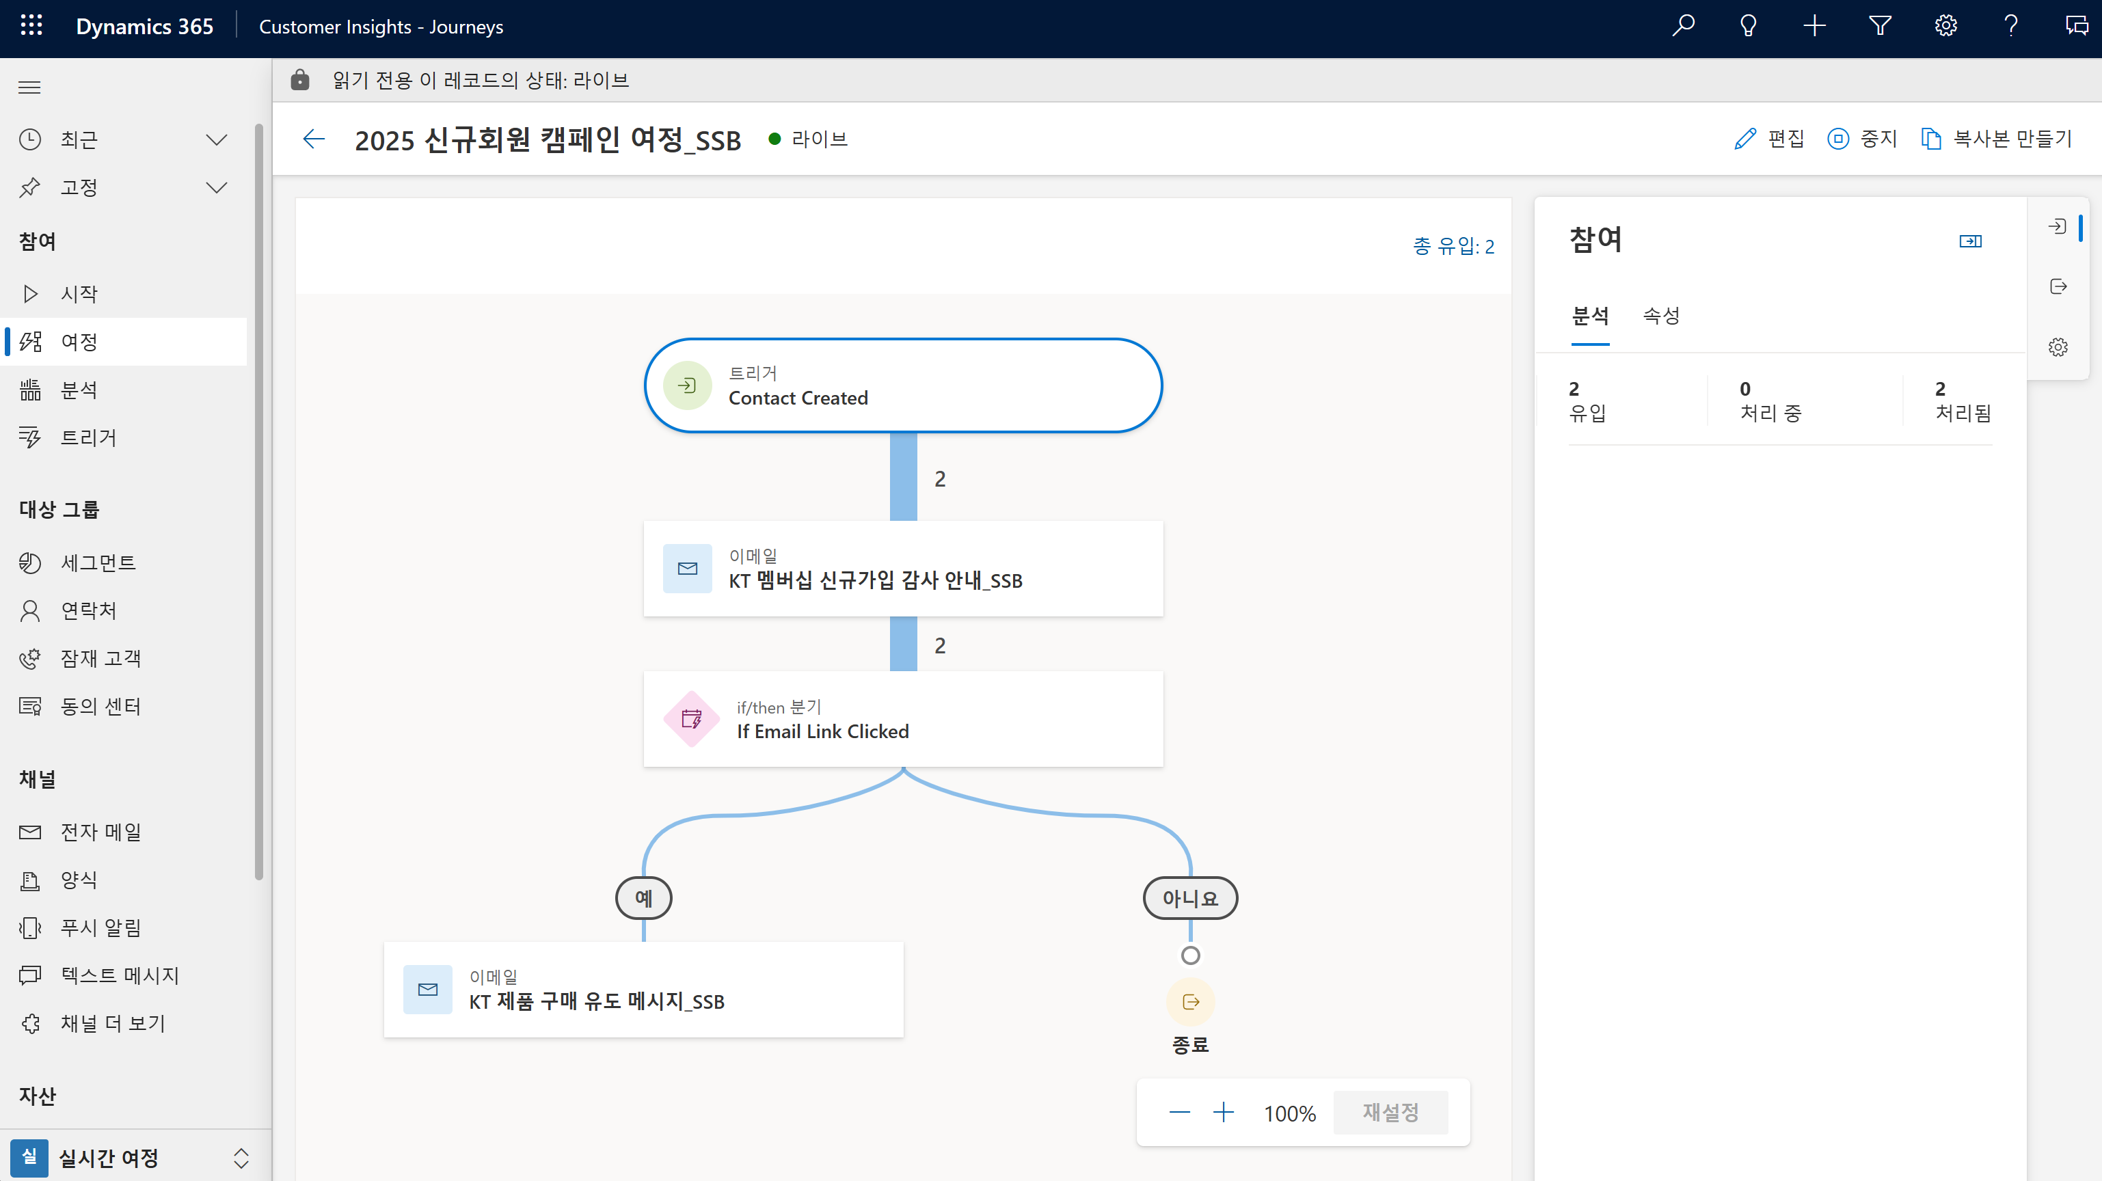The width and height of the screenshot is (2102, 1181).
Task: Click the 총 유입: 2 link
Action: [x=1453, y=246]
